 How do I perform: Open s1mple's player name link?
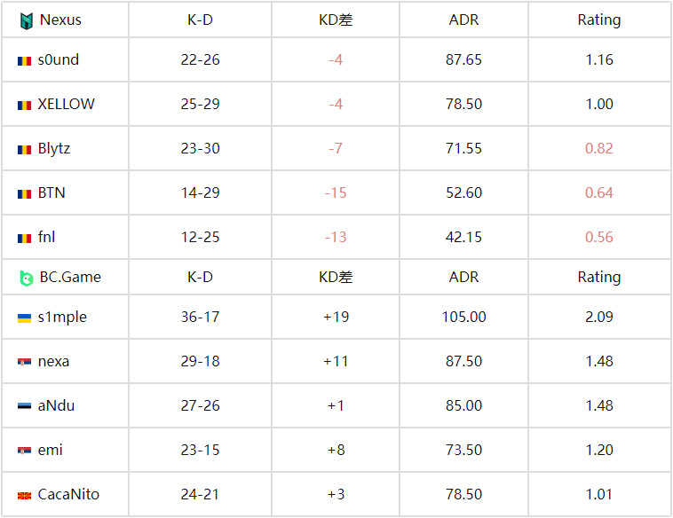coord(62,317)
